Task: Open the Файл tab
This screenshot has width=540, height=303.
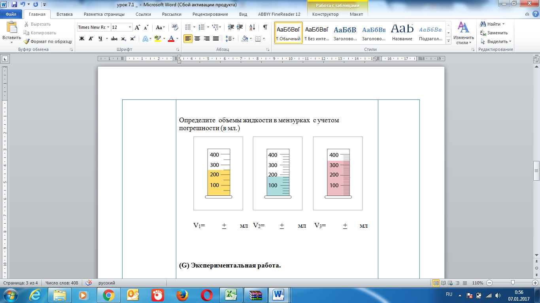Action: click(11, 14)
